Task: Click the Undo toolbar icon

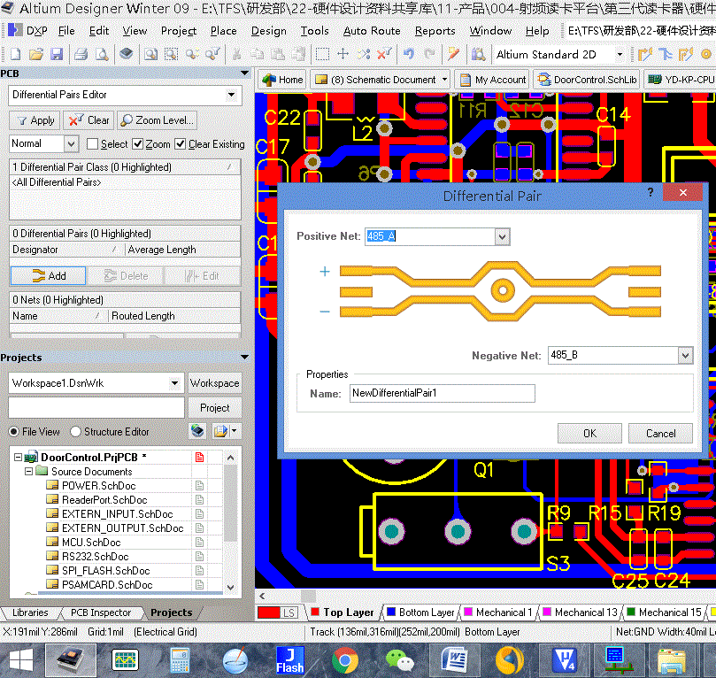Action: tap(409, 54)
